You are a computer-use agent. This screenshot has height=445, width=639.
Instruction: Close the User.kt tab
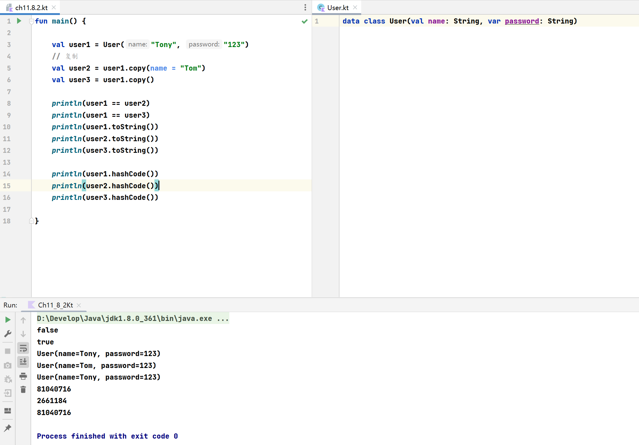[355, 7]
